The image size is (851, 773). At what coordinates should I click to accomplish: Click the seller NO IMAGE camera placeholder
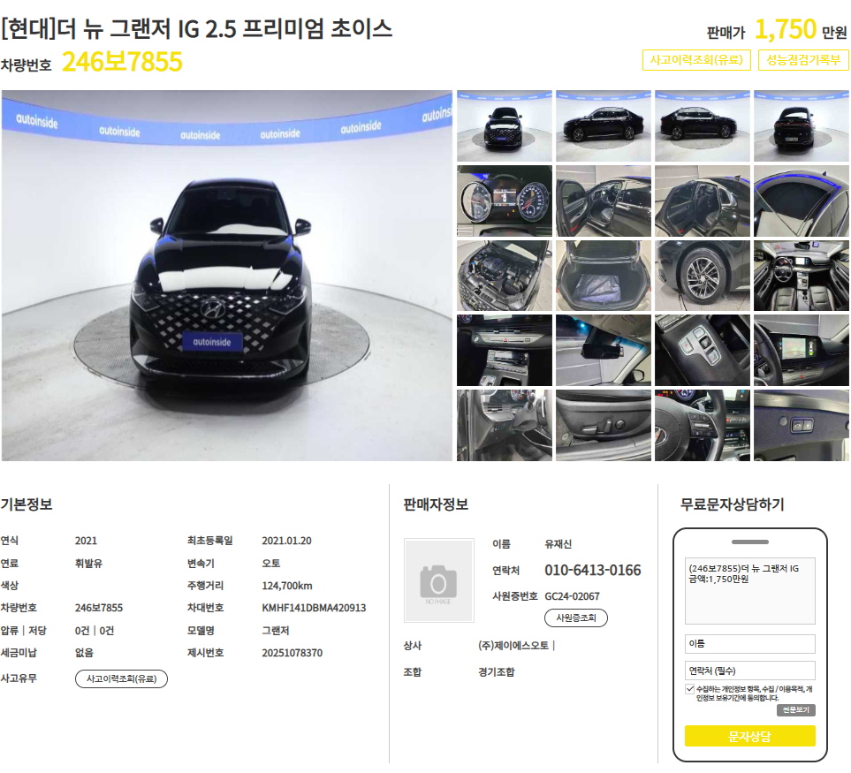[x=438, y=580]
